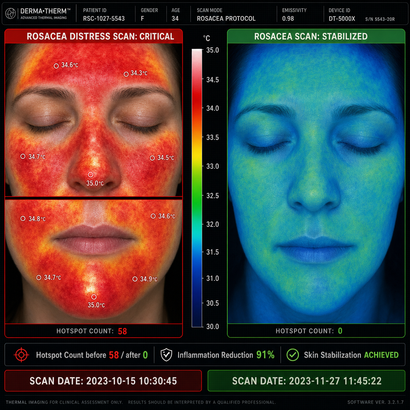Click the Inflammation Reduction 91% value

tap(265, 355)
